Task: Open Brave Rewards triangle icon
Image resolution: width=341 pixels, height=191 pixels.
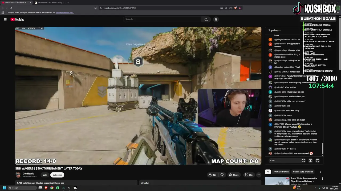Action: click(x=240, y=8)
